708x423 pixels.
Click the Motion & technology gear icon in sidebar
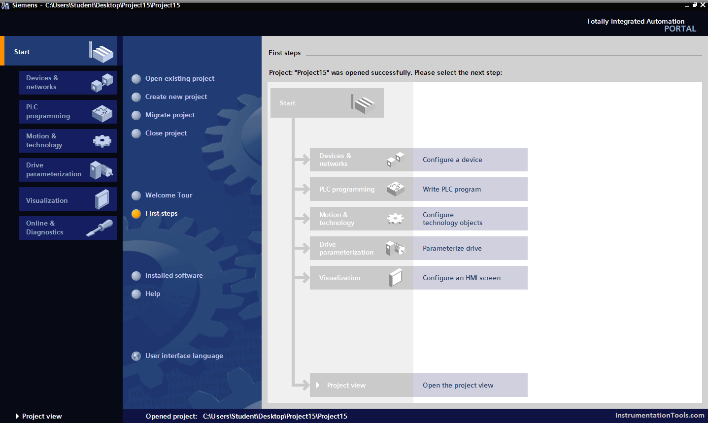[102, 141]
